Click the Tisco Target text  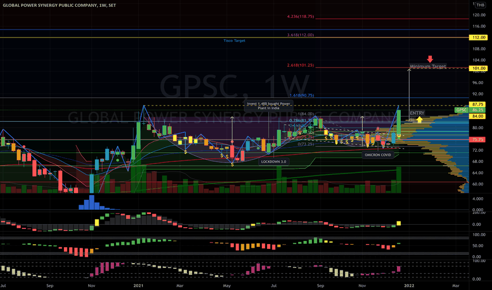tap(234, 41)
